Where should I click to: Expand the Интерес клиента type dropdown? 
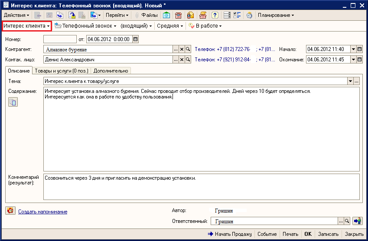[27, 26]
